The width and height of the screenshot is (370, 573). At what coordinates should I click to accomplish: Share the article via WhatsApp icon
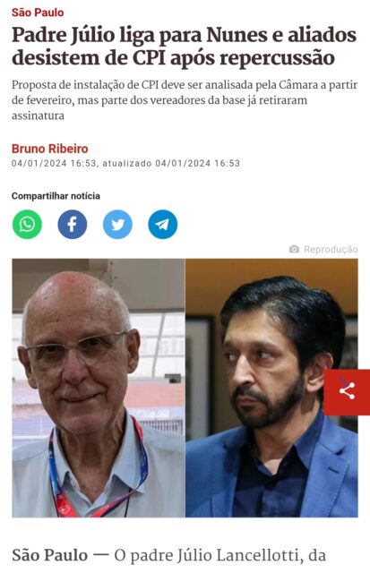[x=27, y=225]
